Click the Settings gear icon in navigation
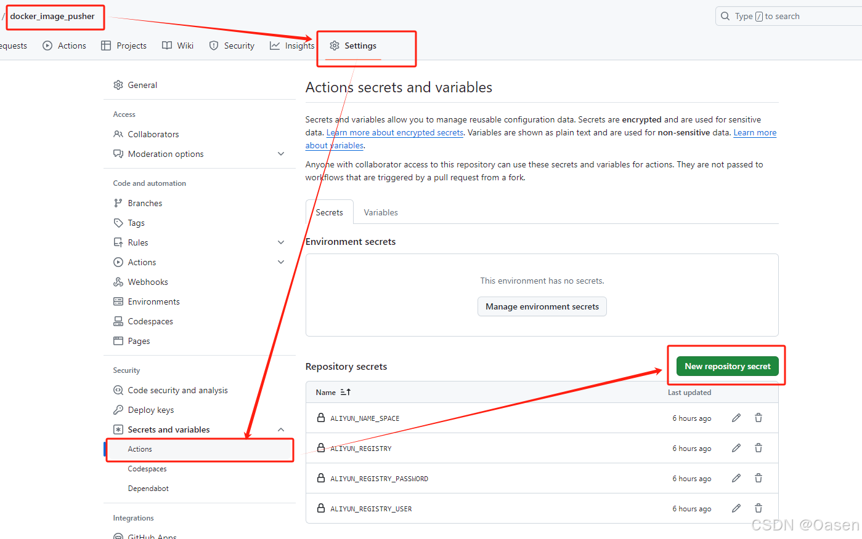Screen dimensions: 862x539 [x=335, y=46]
